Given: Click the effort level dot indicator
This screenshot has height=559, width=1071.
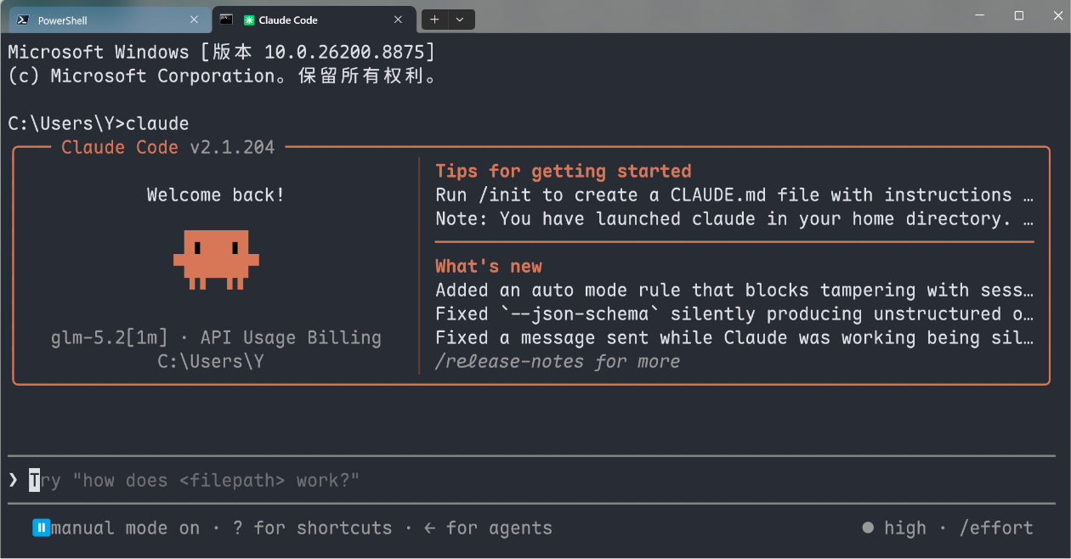Looking at the screenshot, I should pos(868,528).
